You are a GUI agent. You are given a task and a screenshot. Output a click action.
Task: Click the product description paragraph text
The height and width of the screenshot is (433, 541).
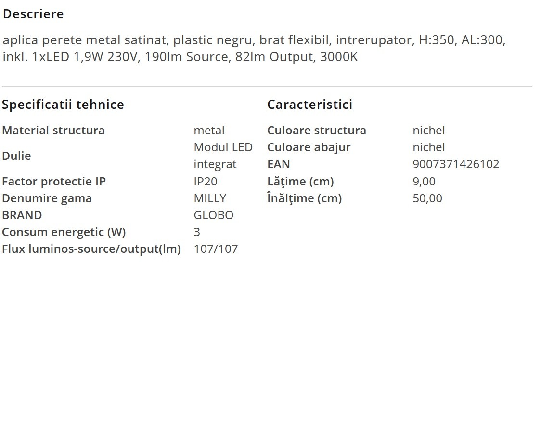pyautogui.click(x=254, y=48)
